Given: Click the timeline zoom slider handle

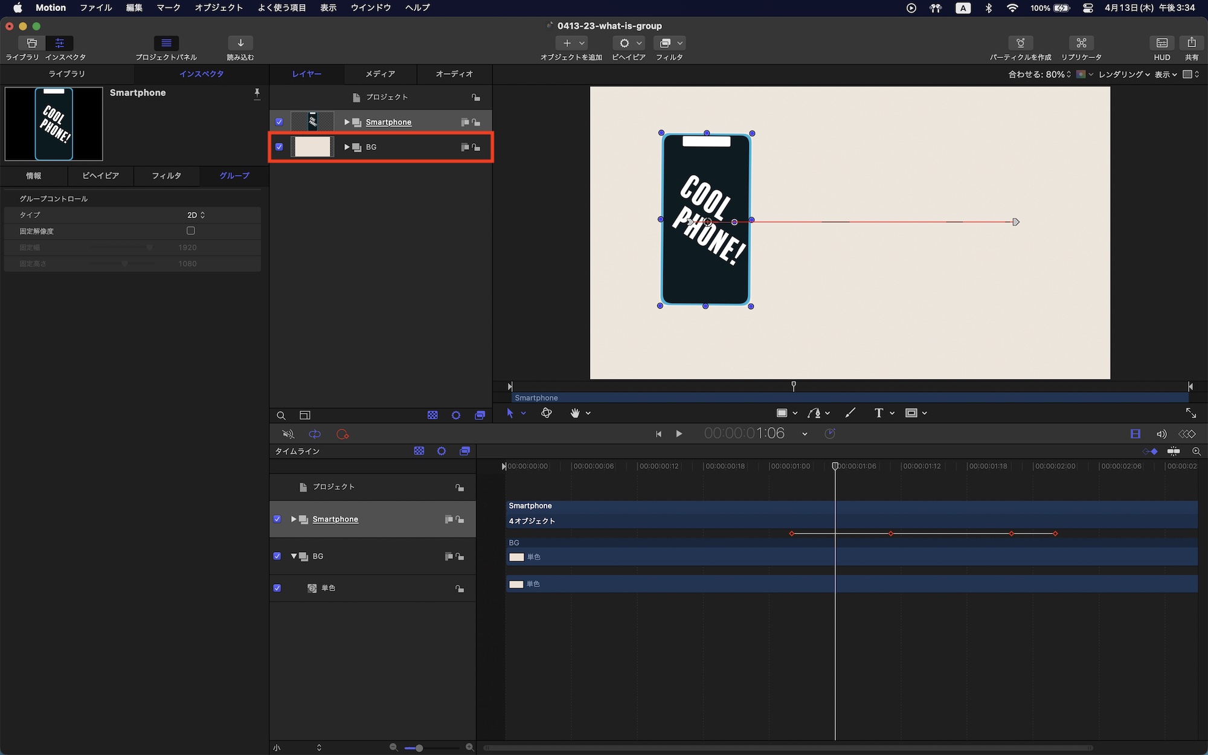Looking at the screenshot, I should pos(419,748).
